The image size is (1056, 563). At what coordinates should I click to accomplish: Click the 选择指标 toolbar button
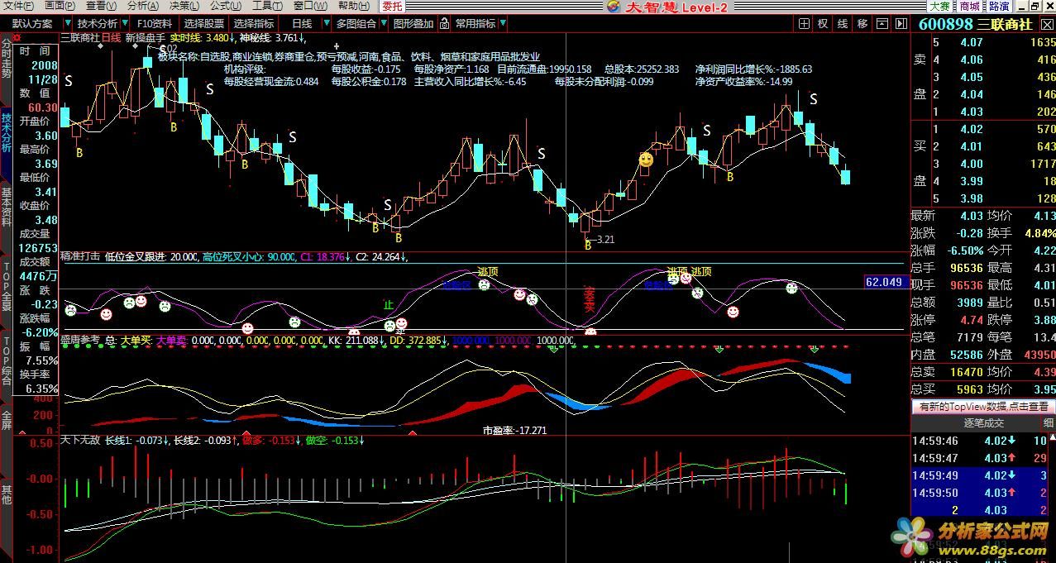254,24
